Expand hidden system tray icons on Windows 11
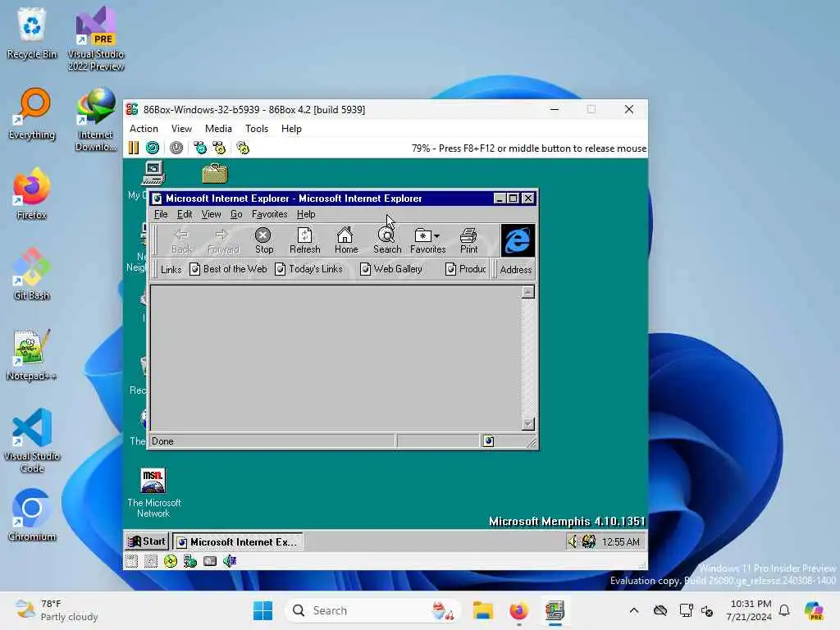Image resolution: width=840 pixels, height=630 pixels. [x=634, y=610]
